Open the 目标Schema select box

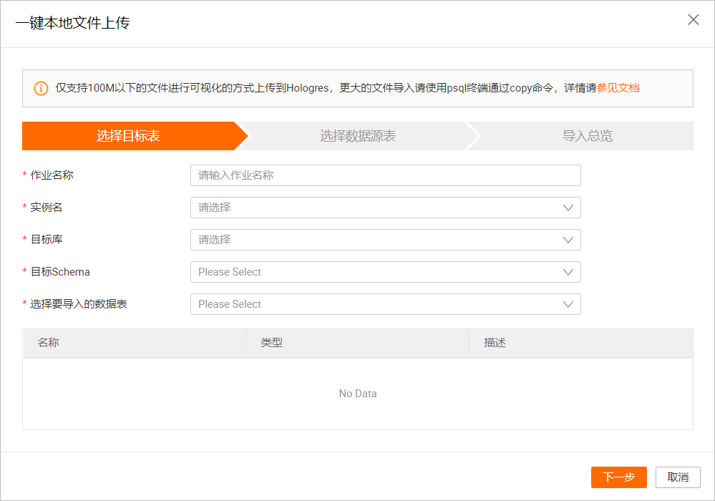pos(385,272)
